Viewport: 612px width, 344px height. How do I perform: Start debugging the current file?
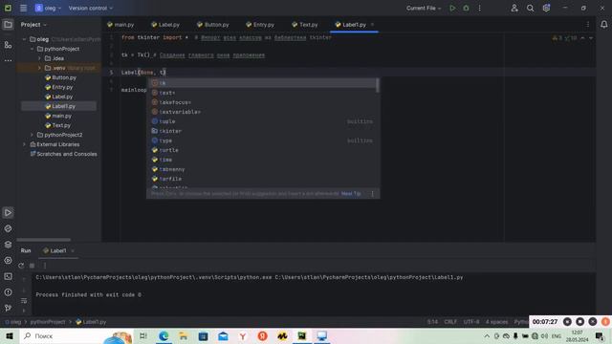click(466, 8)
